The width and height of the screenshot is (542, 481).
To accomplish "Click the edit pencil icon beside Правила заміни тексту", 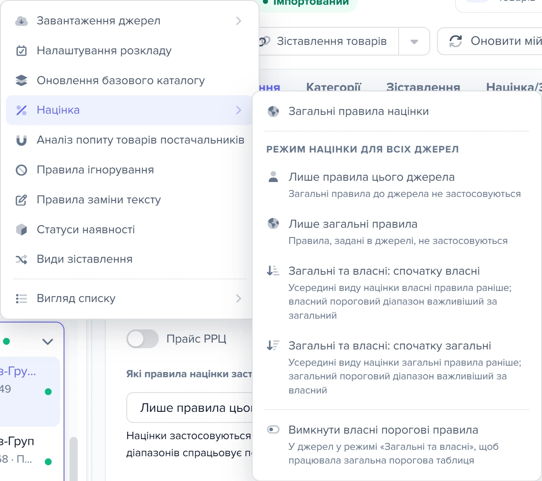I will pos(21,200).
